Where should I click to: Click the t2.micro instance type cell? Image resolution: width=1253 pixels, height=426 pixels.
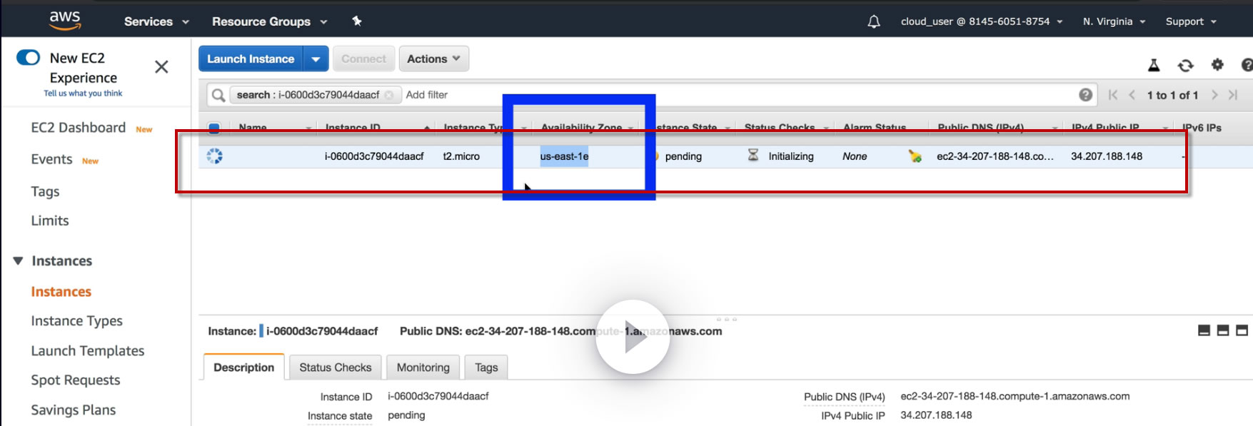461,156
